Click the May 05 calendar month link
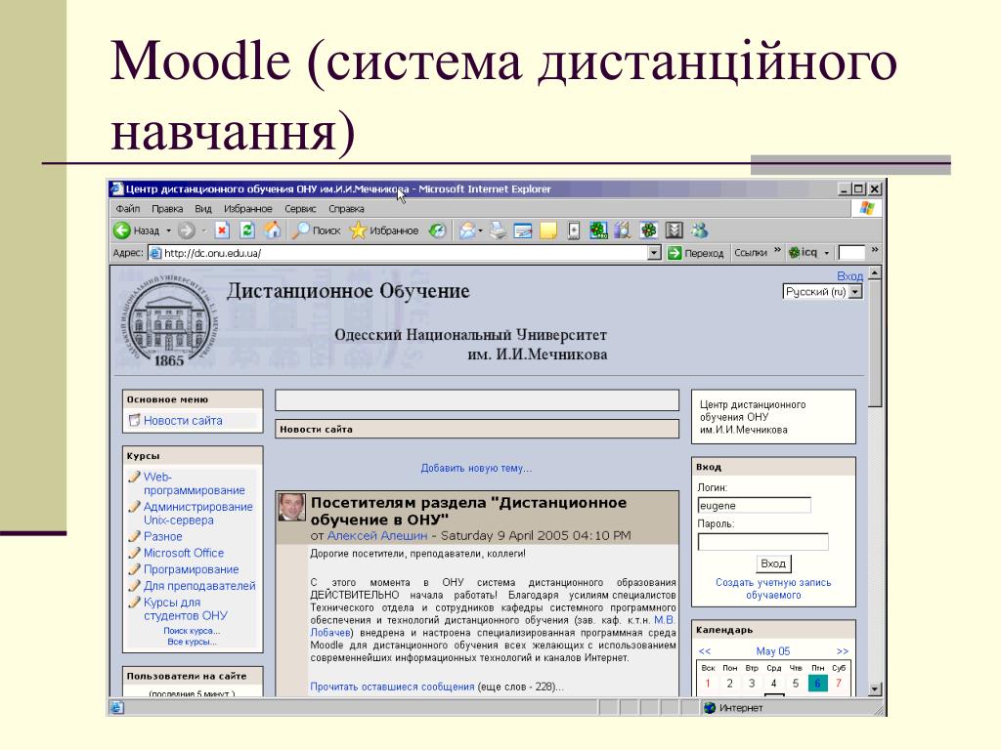Image resolution: width=1001 pixels, height=750 pixels. [772, 651]
